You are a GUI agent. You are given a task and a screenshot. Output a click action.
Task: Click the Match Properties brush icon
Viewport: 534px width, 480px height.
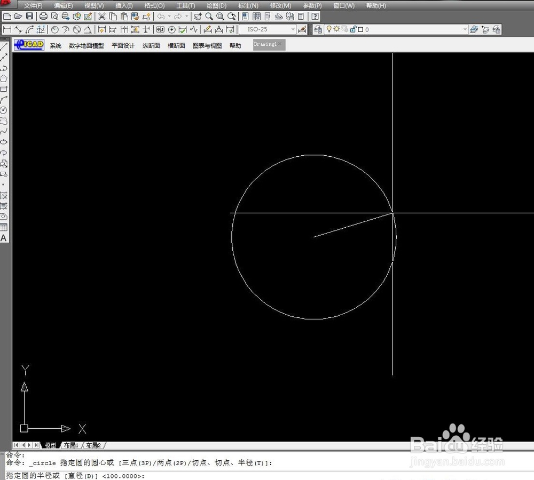135,17
